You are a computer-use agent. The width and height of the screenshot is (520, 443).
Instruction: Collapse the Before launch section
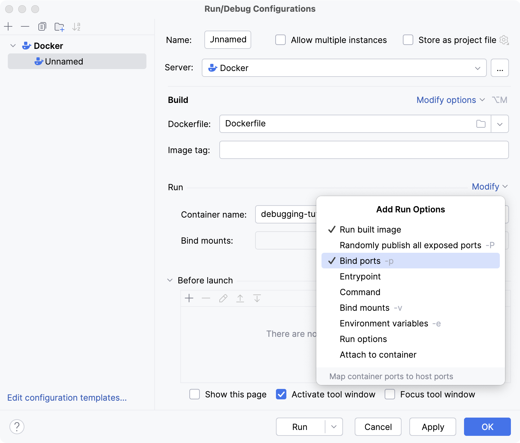(170, 280)
